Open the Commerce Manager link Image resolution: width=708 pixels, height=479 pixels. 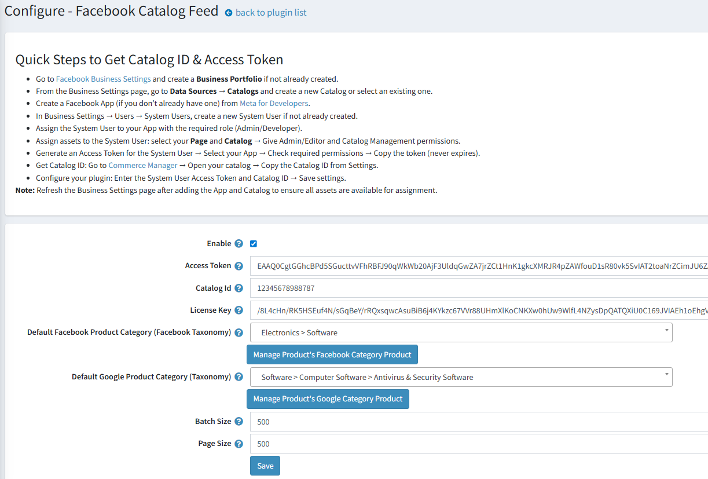[x=143, y=166]
